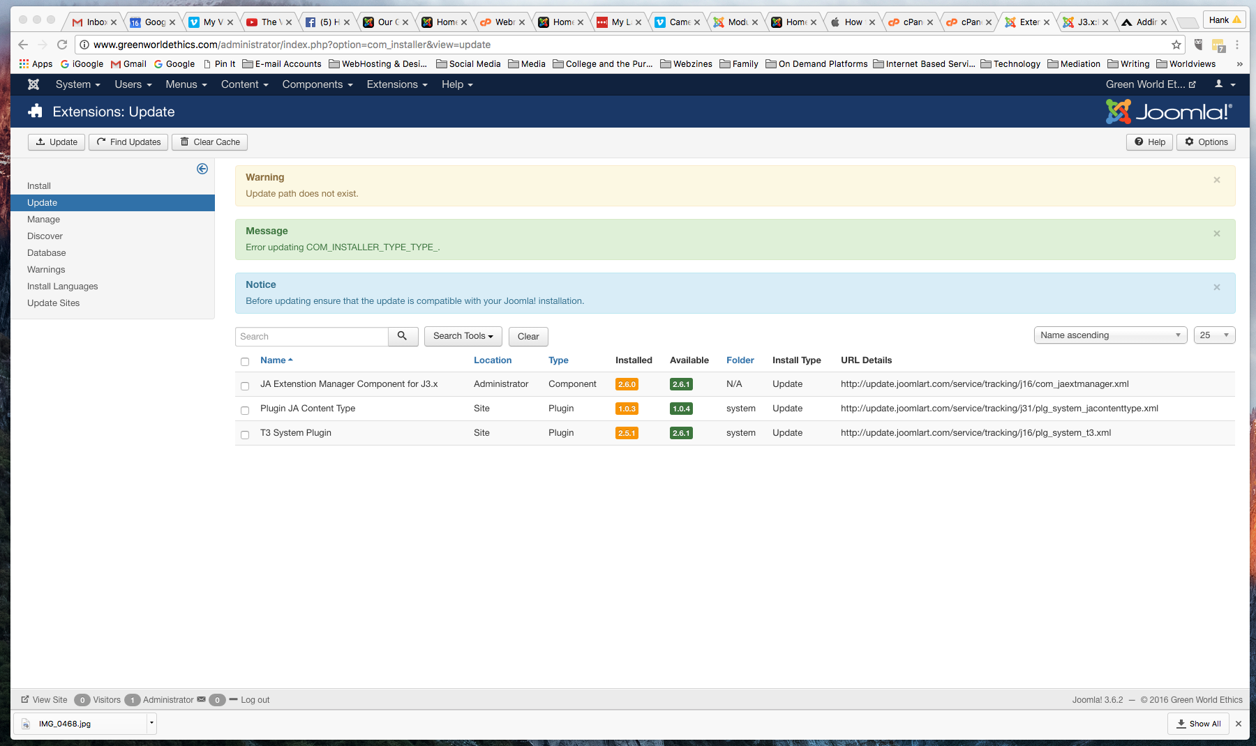Click the Clear Cache button
The height and width of the screenshot is (746, 1256).
pos(209,142)
